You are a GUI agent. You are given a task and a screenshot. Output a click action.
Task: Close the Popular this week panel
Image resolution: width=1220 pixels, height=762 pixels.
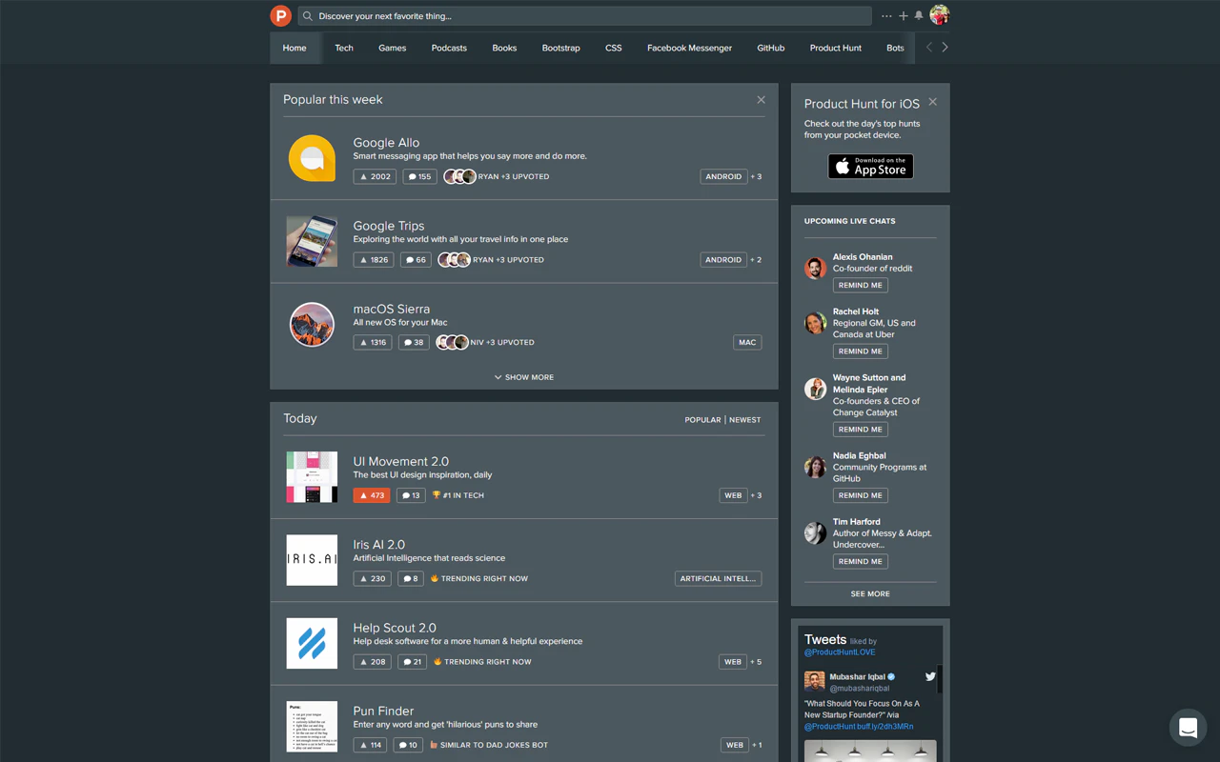click(761, 99)
